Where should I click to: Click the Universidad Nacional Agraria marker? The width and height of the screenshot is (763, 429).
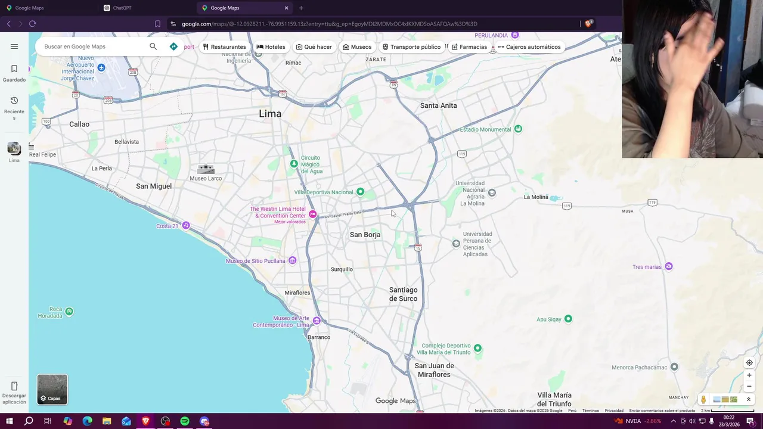click(492, 192)
